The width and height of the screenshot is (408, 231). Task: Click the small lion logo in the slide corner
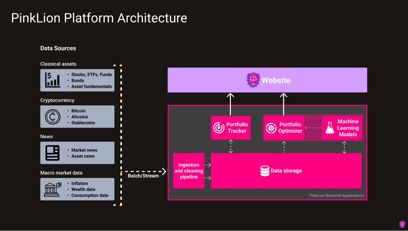402,224
